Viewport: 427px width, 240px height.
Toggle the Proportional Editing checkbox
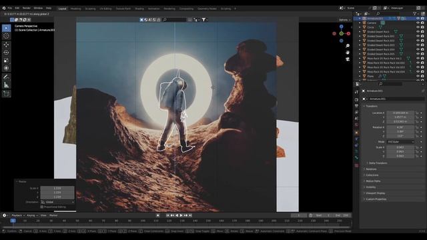point(41,207)
